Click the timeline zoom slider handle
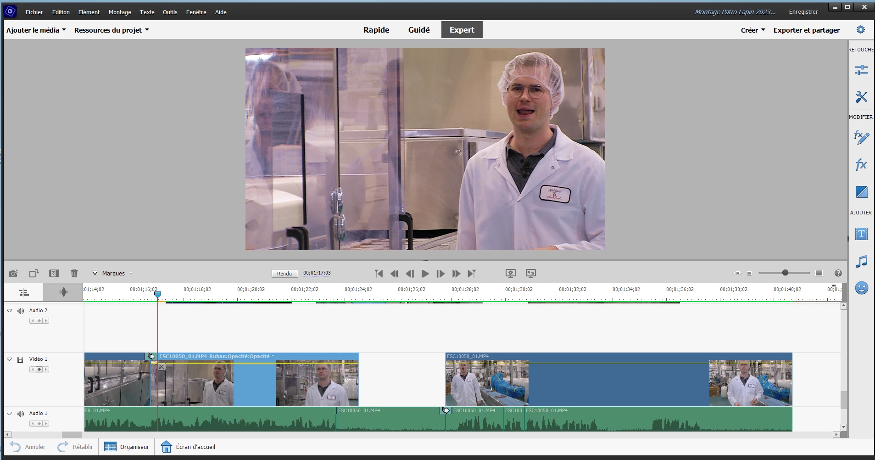 [785, 273]
